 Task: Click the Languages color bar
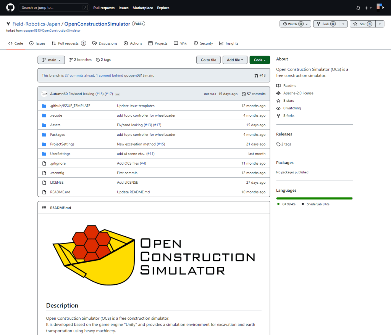314,199
